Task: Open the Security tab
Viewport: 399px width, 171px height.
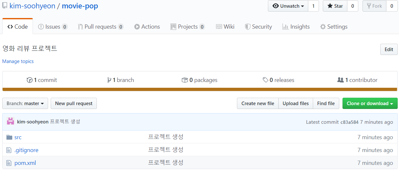Action: point(258,27)
